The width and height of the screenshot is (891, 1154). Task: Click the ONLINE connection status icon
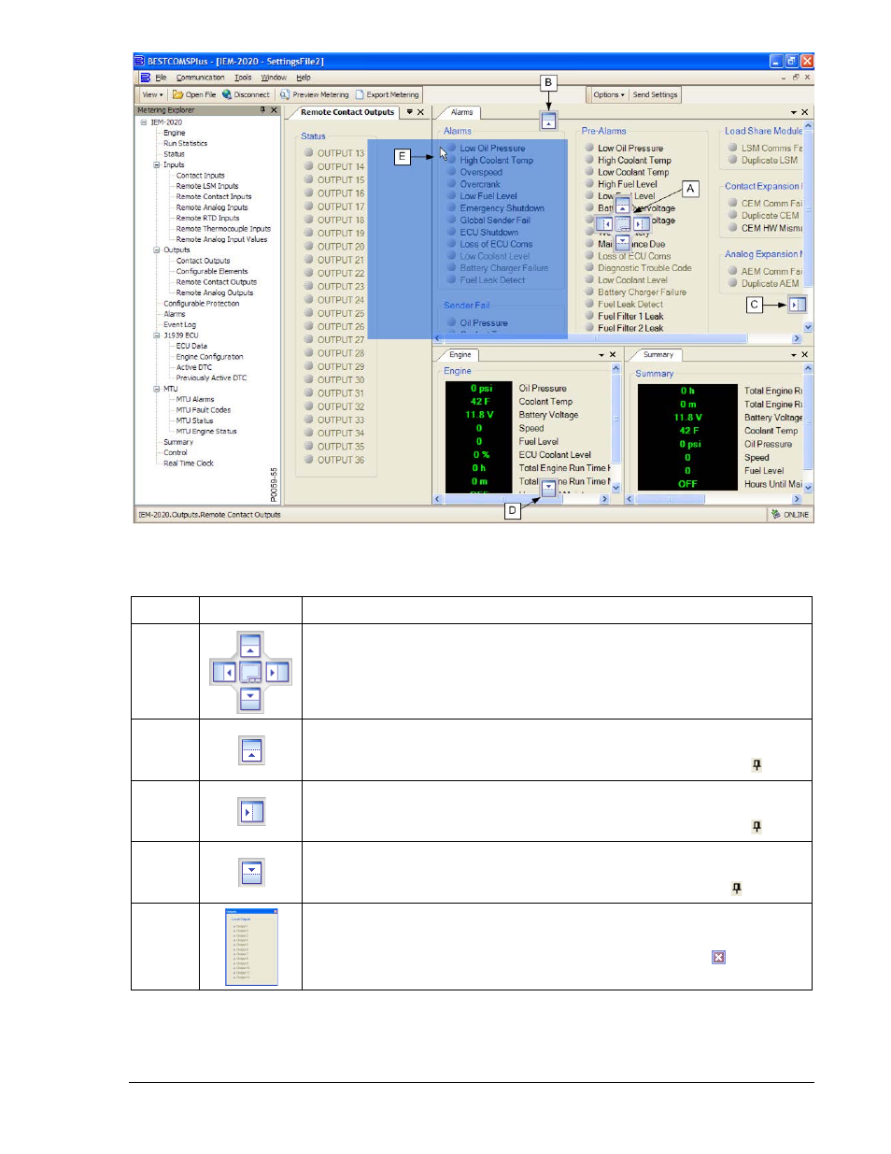click(776, 514)
